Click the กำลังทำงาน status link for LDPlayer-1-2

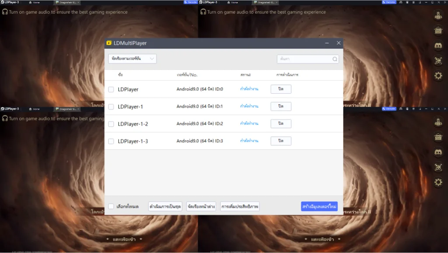tap(249, 123)
